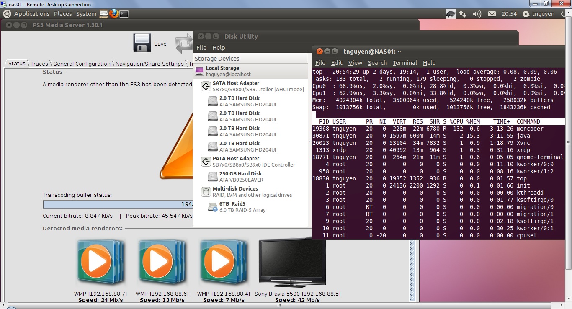The image size is (572, 309).
Task: Select the 6TB_Raid5 array icon
Action: (213, 207)
